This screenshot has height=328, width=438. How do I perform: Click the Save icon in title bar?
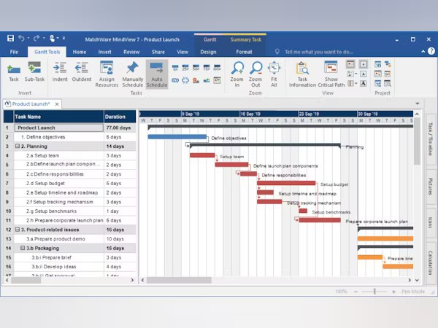click(x=10, y=38)
